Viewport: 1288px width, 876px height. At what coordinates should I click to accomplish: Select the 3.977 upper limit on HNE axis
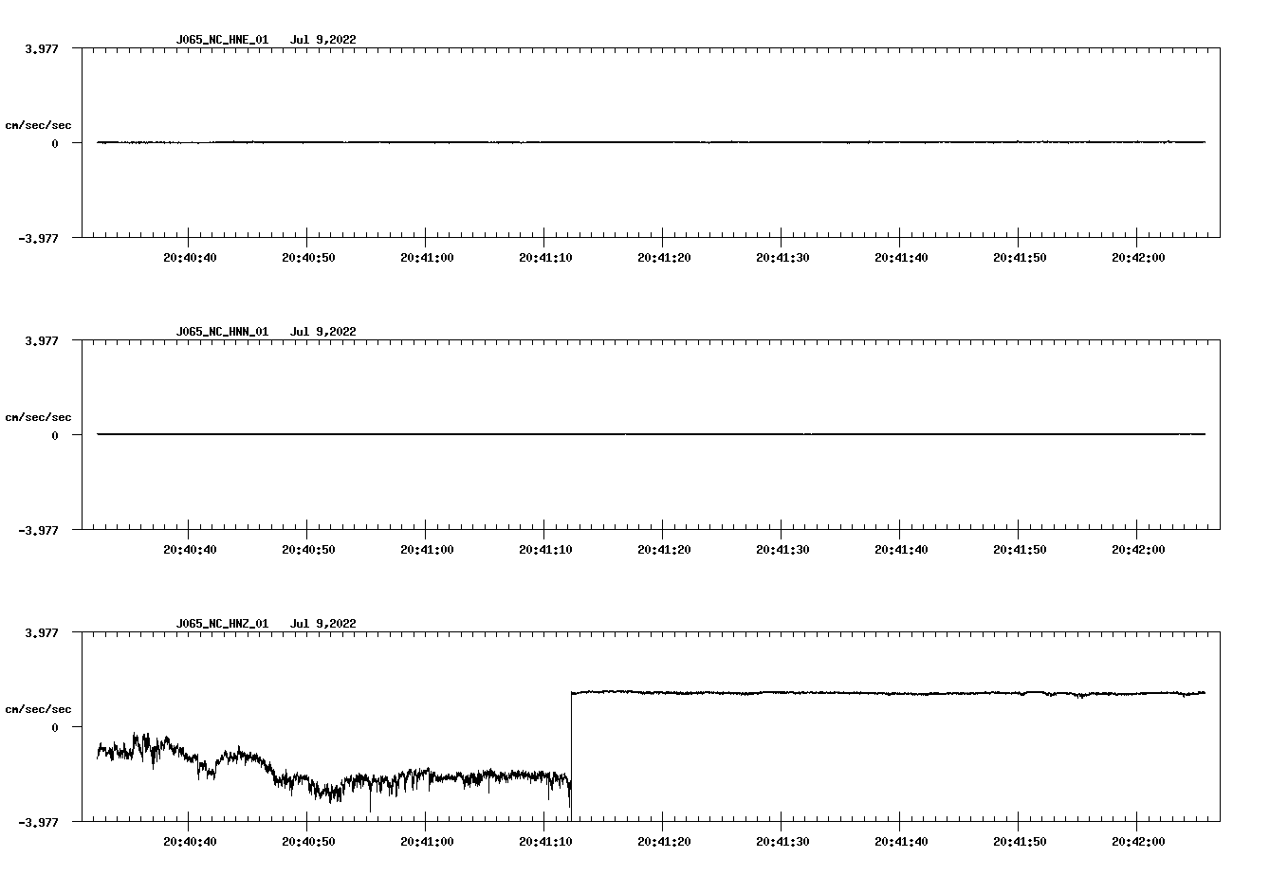point(41,48)
